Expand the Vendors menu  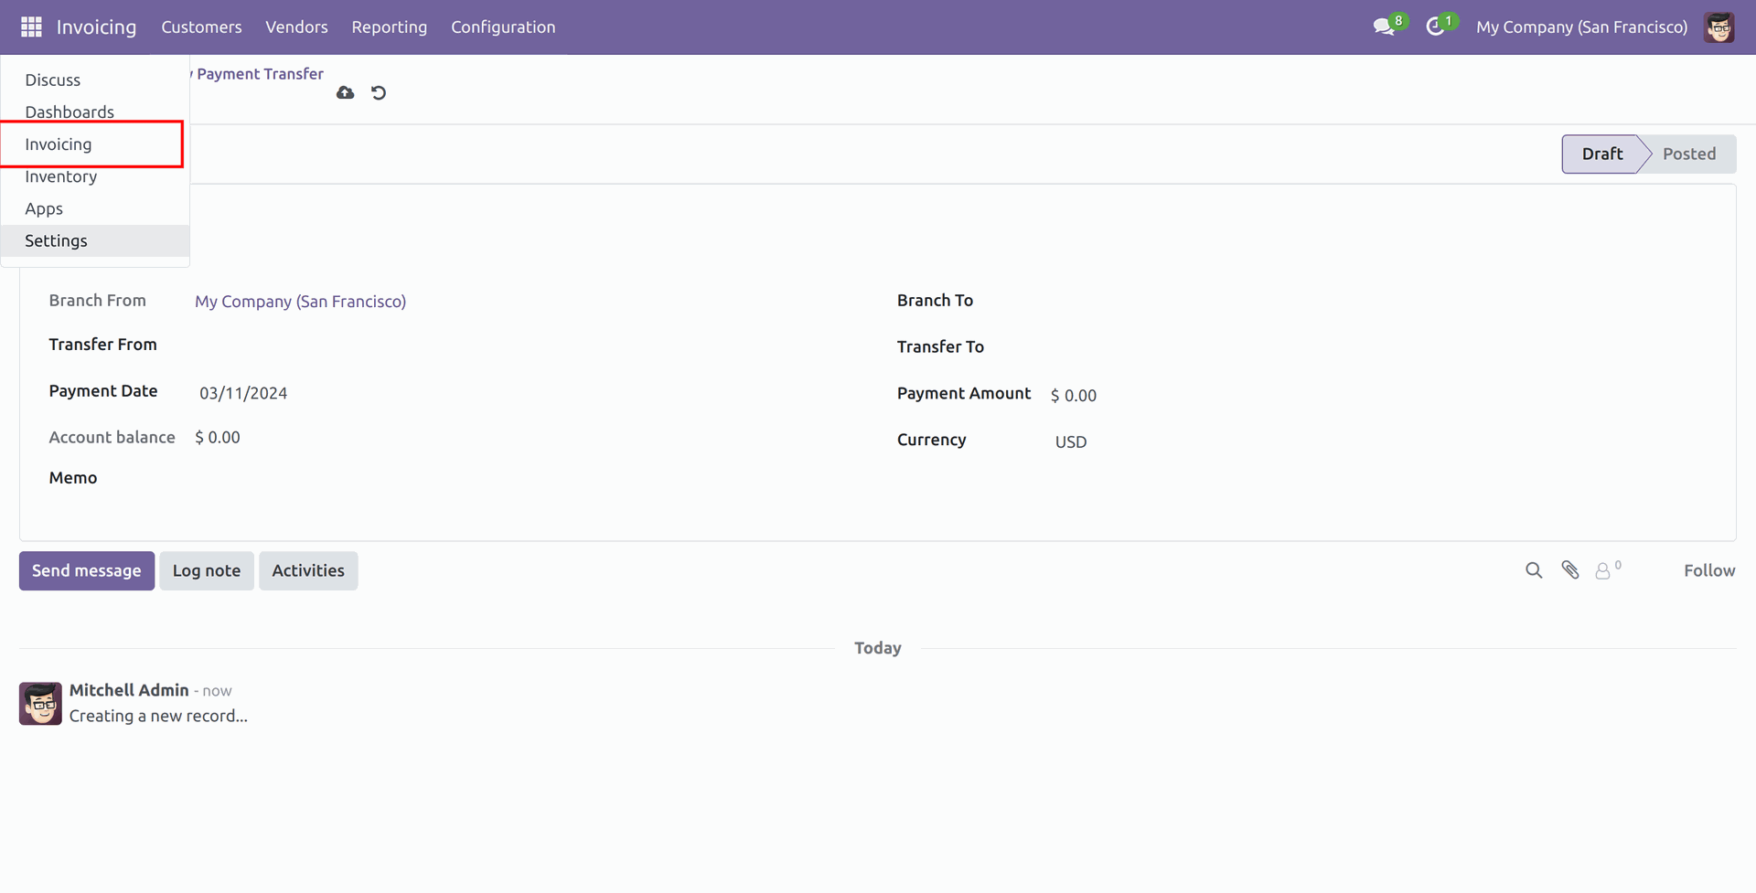(296, 27)
